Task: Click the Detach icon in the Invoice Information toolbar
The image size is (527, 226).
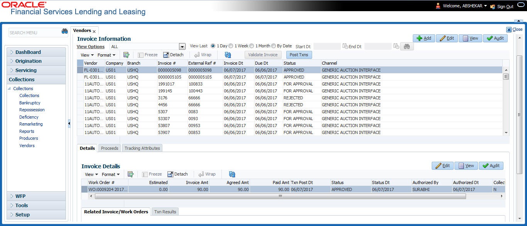Action: pyautogui.click(x=173, y=55)
